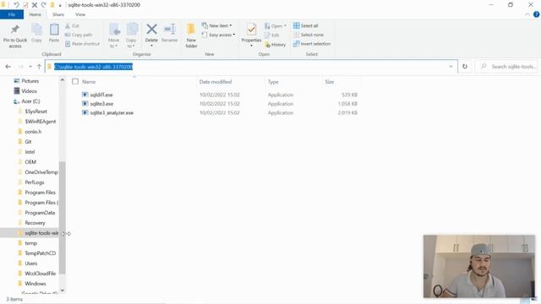Select the Acer (C:) drive
This screenshot has width=541, height=304.
30,101
